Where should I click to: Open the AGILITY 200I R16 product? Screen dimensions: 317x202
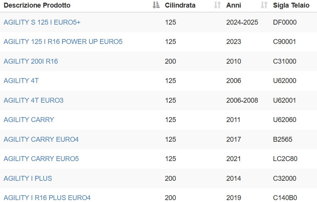pyautogui.click(x=31, y=61)
